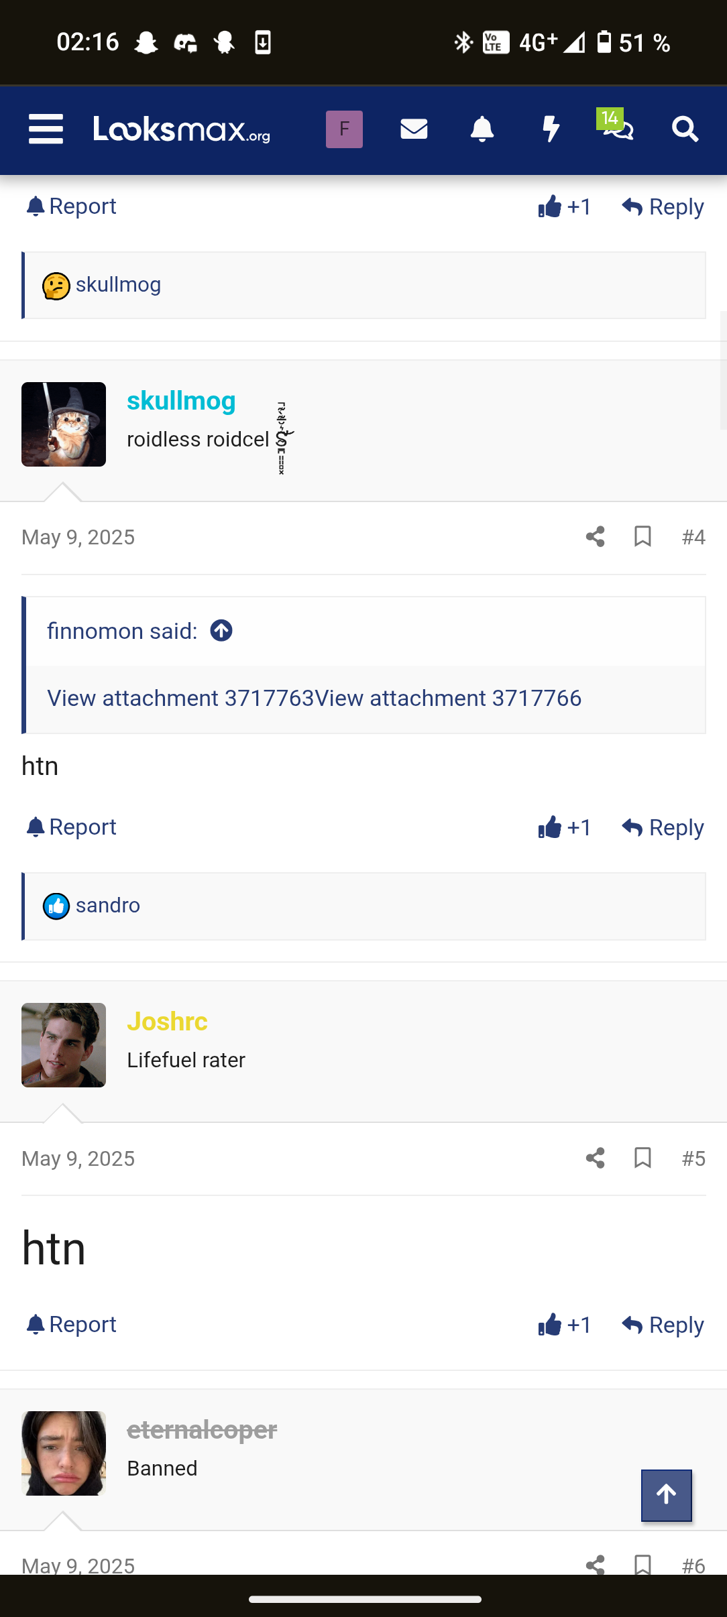Expand finnomon's quoted post arrow
The width and height of the screenshot is (727, 1617).
[221, 631]
